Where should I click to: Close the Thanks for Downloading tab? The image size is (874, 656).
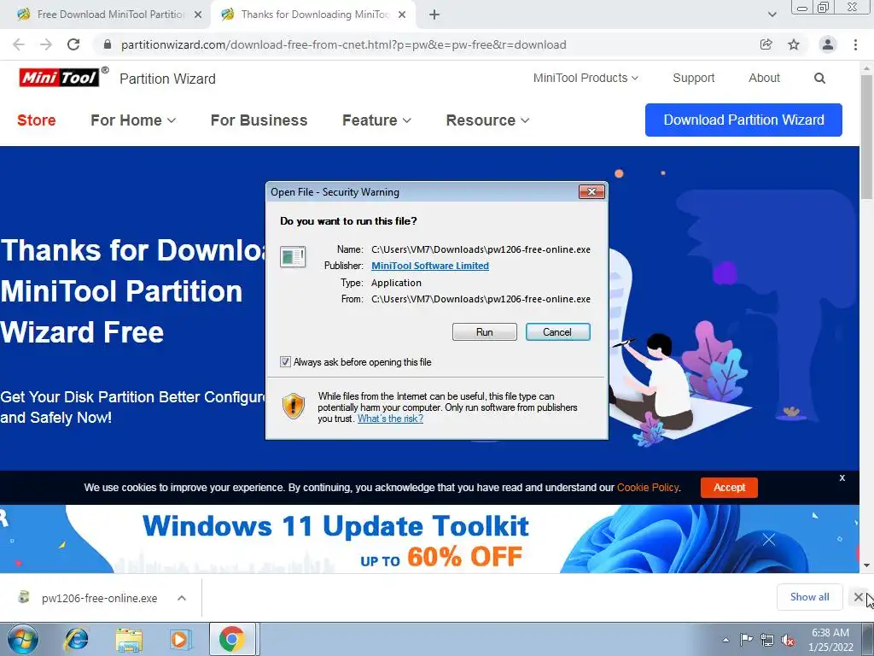pos(402,15)
